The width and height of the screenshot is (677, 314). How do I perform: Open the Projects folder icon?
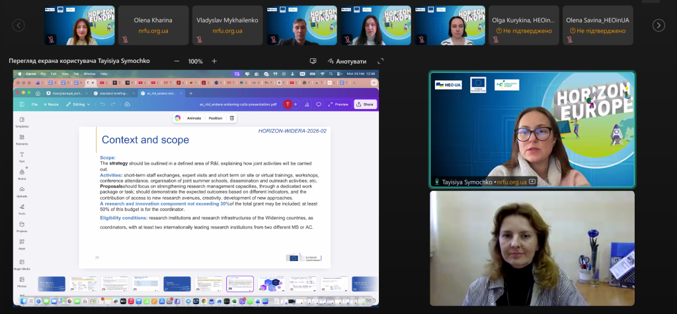point(22,227)
